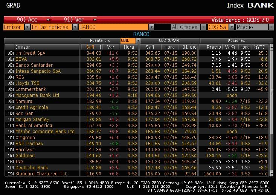276x195 pixels.
Task: Click the Var column header
Action: tap(111, 47)
